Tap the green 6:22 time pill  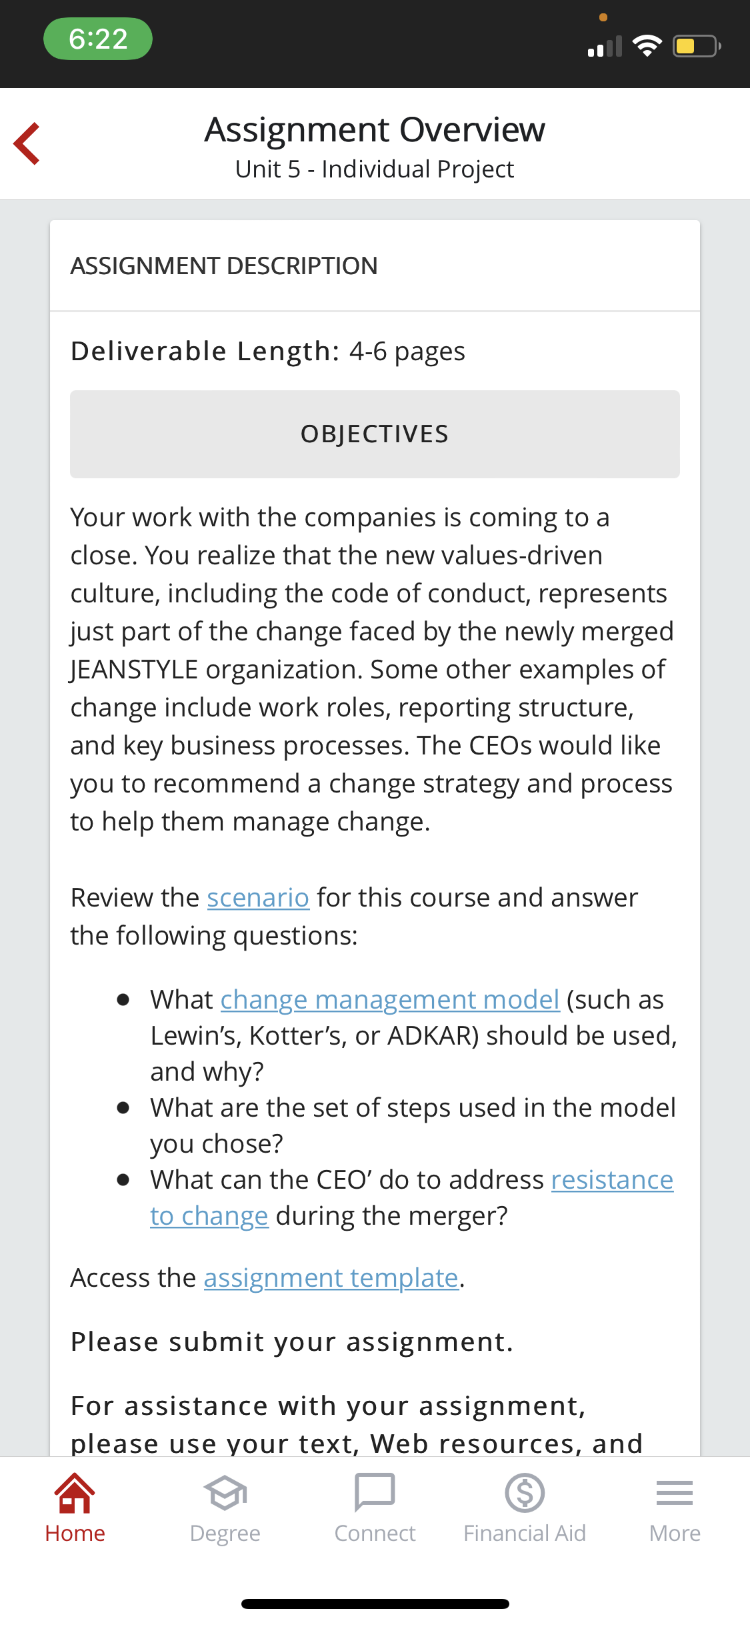coord(98,39)
